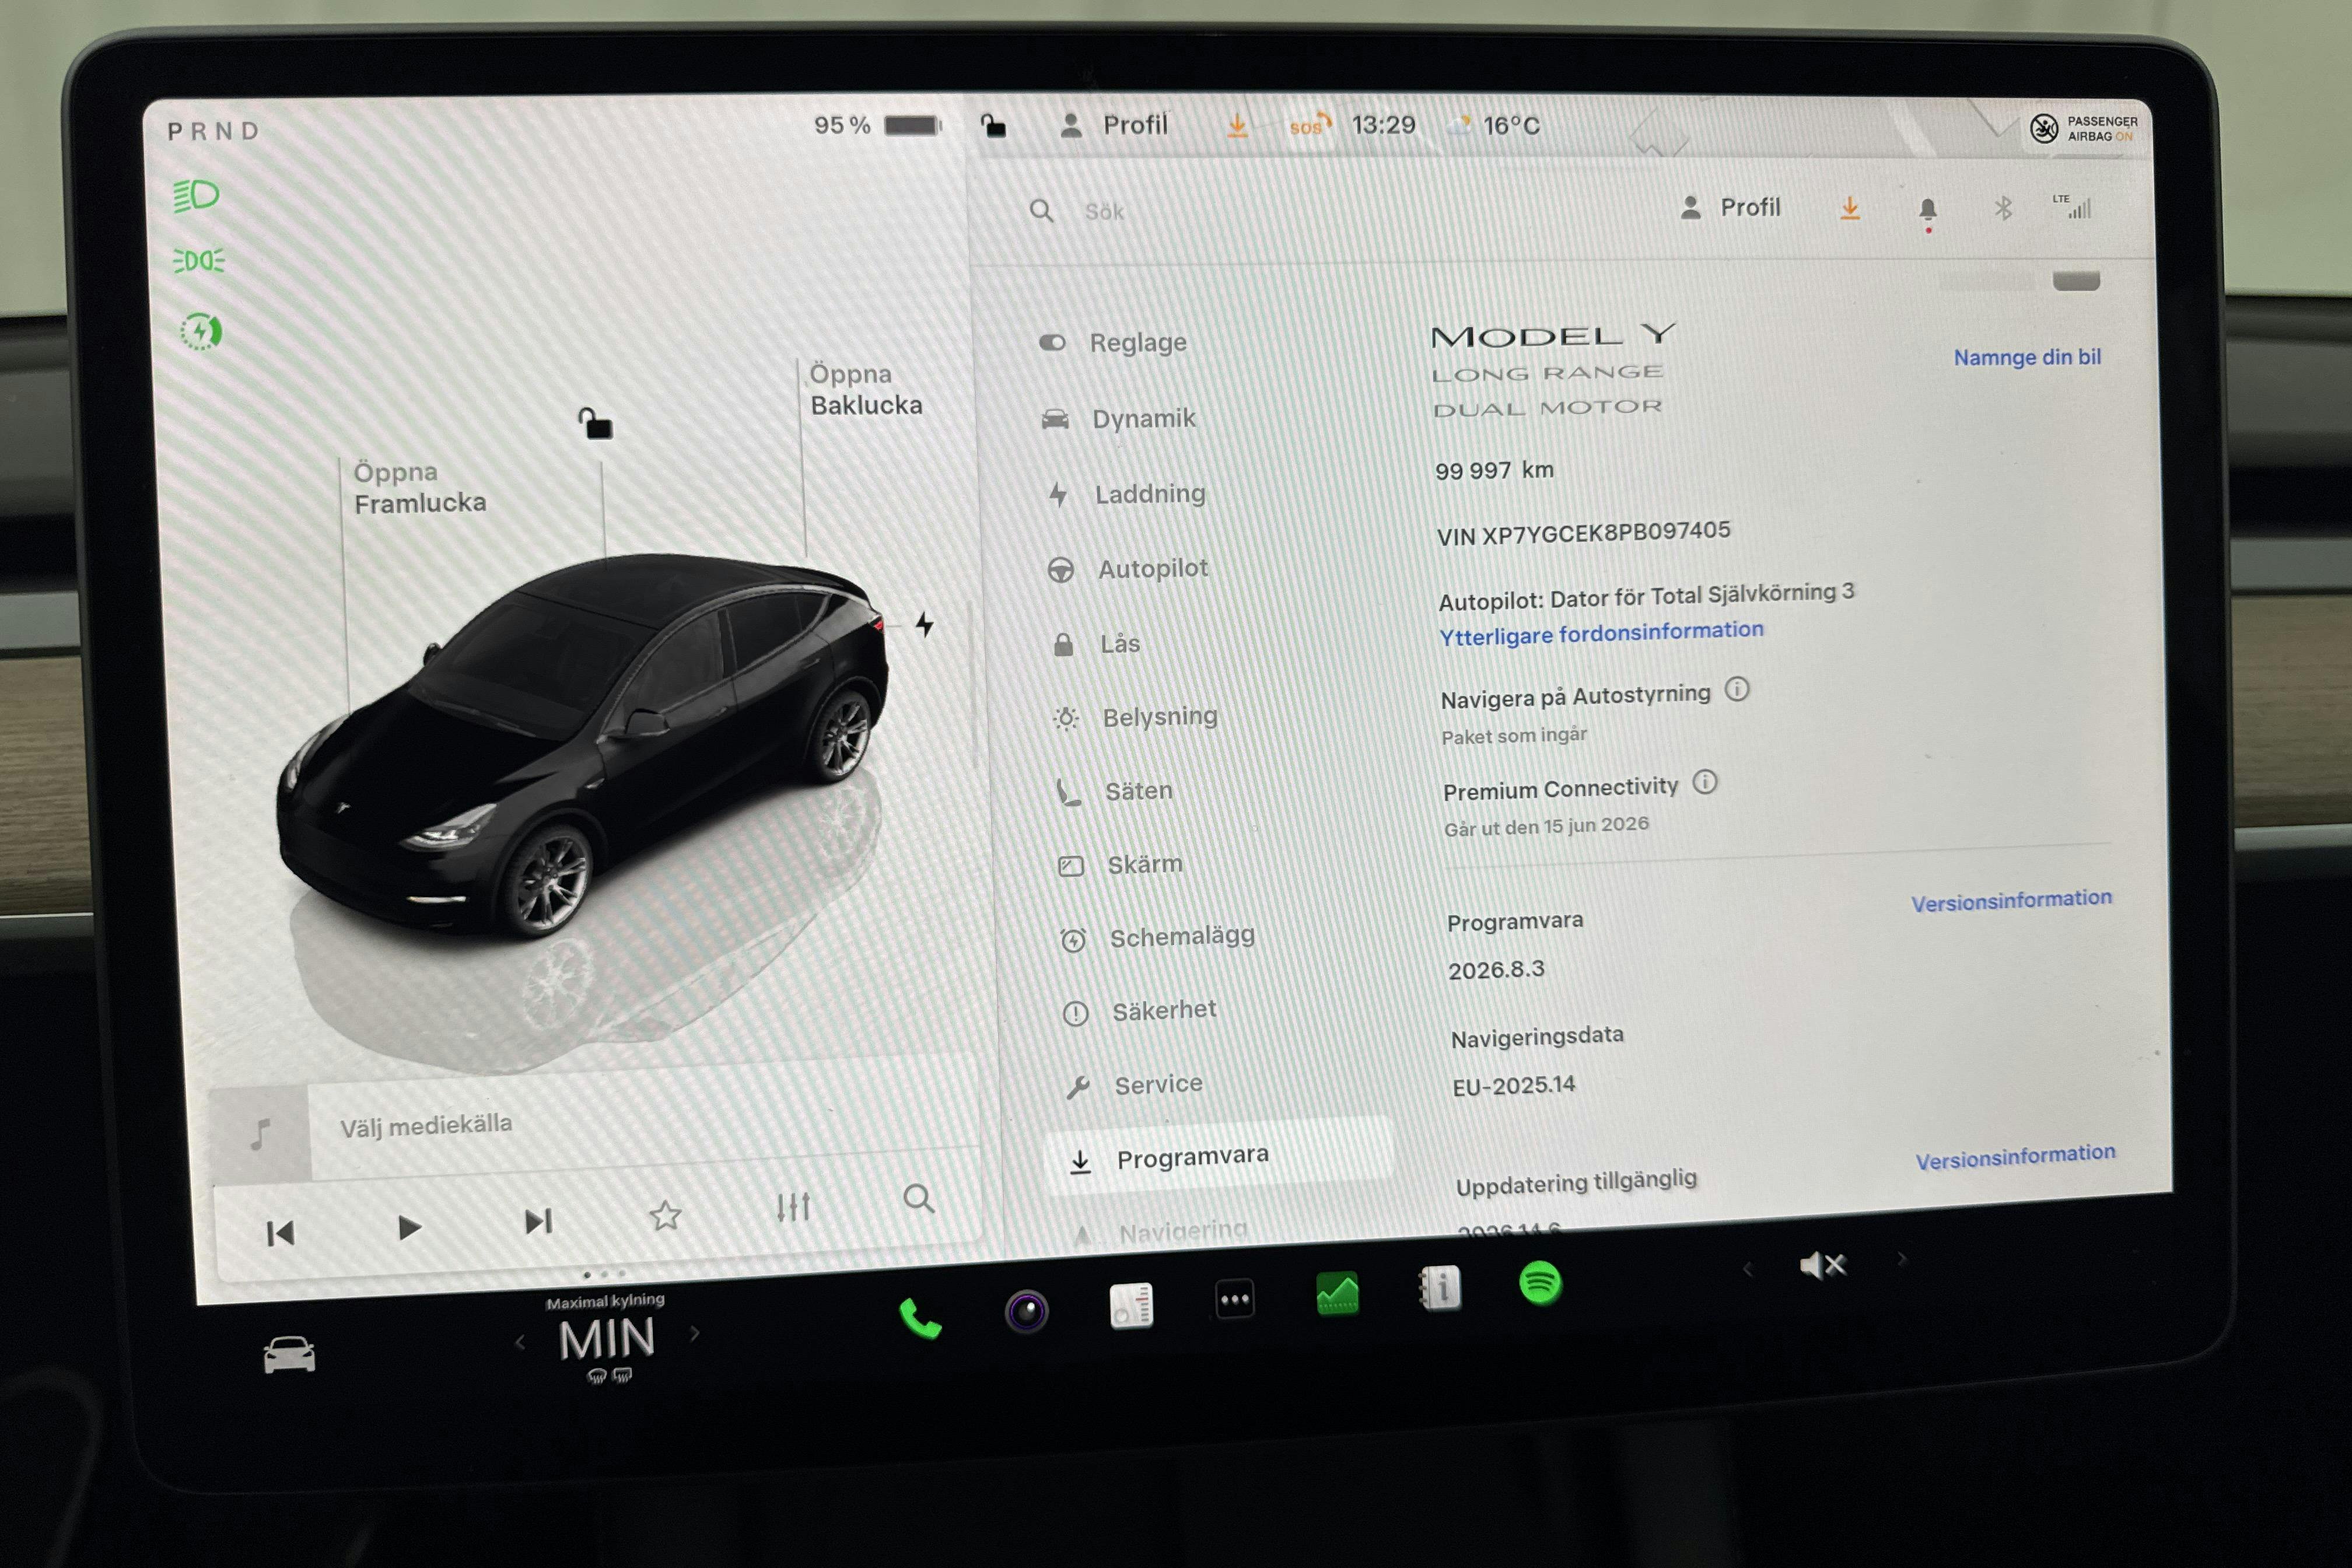The height and width of the screenshot is (1568, 2352).
Task: Tap the 13:29 clock
Action: pyautogui.click(x=1384, y=125)
